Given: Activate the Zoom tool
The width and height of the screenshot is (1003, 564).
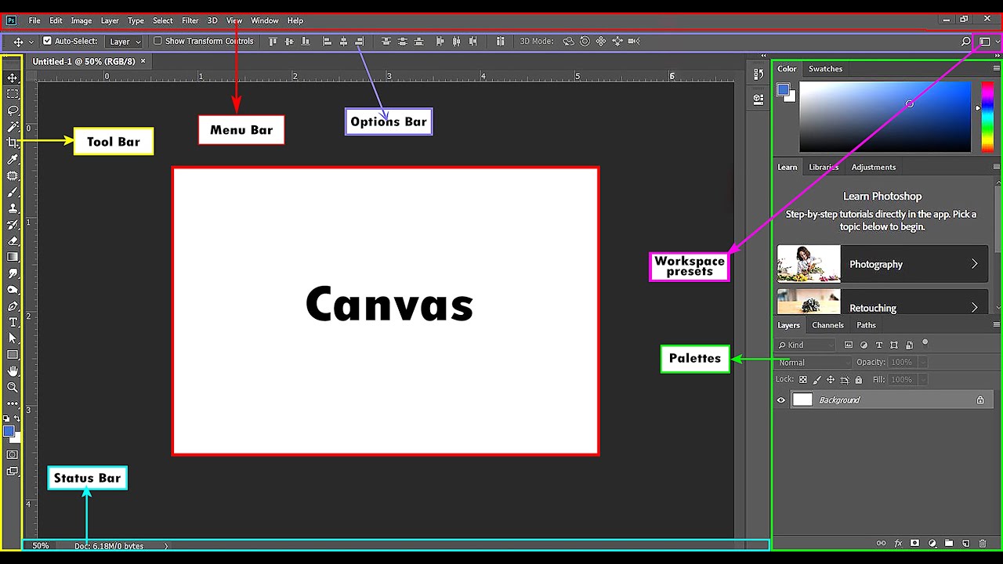Looking at the screenshot, I should (13, 387).
